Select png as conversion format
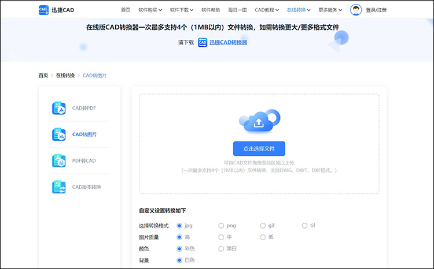 click(221, 226)
